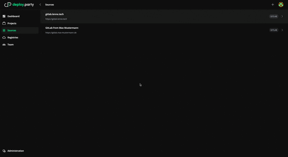288x157 pixels.
Task: Click the Team people icon
Action: (4, 45)
